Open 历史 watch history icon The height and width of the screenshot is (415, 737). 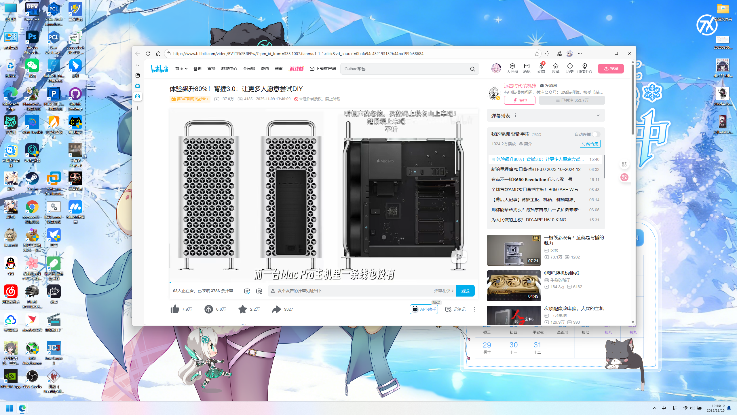coord(570,68)
